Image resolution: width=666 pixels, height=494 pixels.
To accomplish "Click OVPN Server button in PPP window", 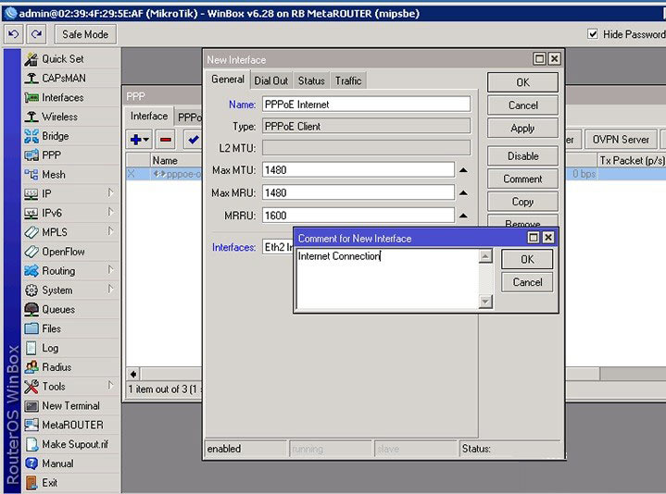I will 621,140.
